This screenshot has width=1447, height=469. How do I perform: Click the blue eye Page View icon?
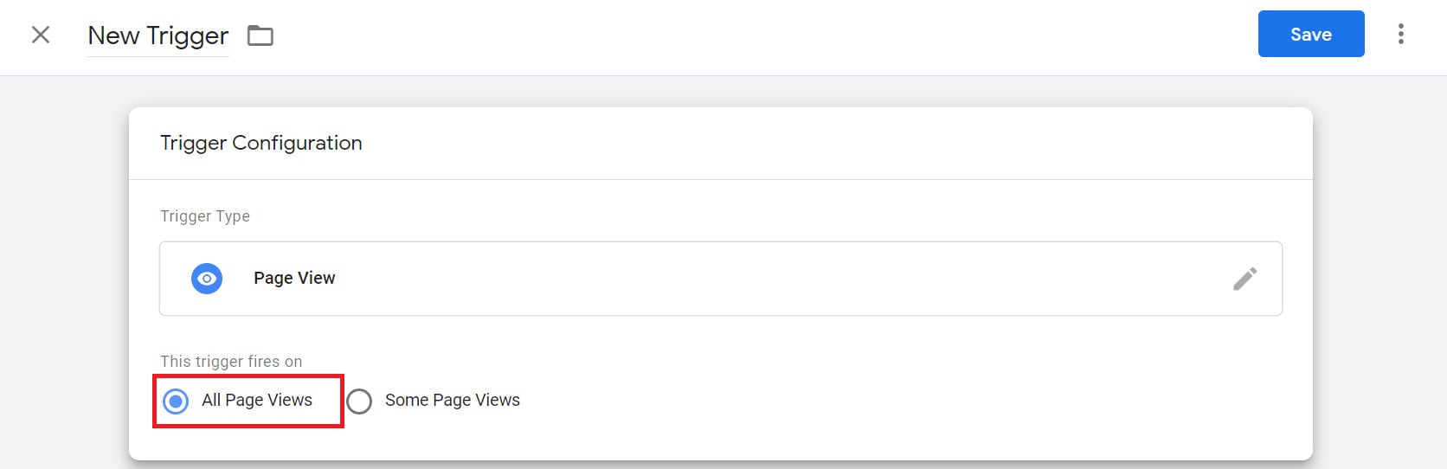coord(207,279)
